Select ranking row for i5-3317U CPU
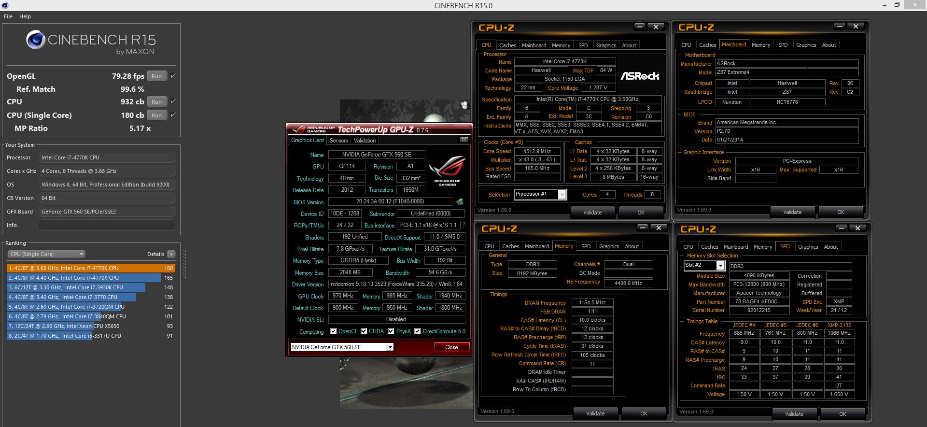The image size is (927, 427). [x=91, y=336]
